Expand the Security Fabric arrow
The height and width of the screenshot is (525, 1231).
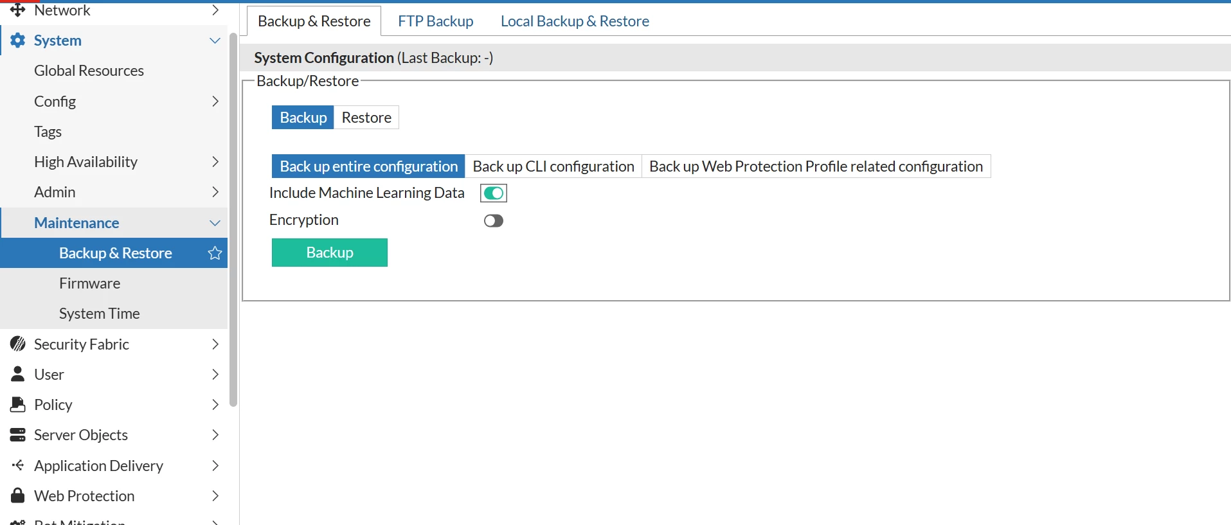click(x=215, y=344)
